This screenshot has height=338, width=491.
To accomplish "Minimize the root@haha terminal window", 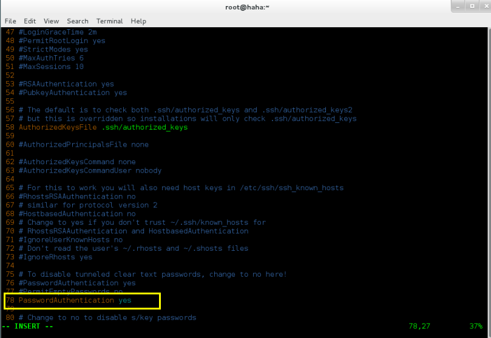I will tap(458, 6).
